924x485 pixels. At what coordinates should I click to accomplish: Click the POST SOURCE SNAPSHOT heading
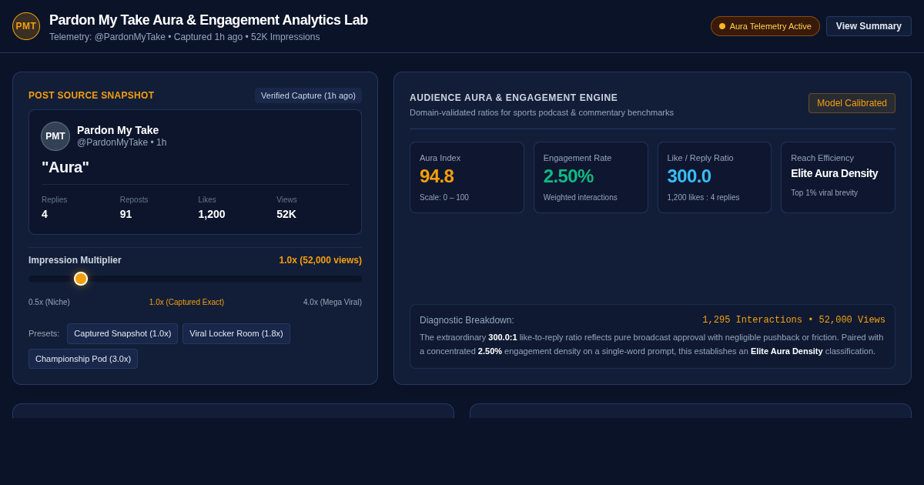point(92,95)
